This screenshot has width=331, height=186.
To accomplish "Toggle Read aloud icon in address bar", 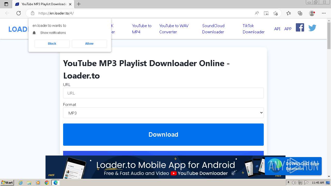I will pyautogui.click(x=257, y=13).
